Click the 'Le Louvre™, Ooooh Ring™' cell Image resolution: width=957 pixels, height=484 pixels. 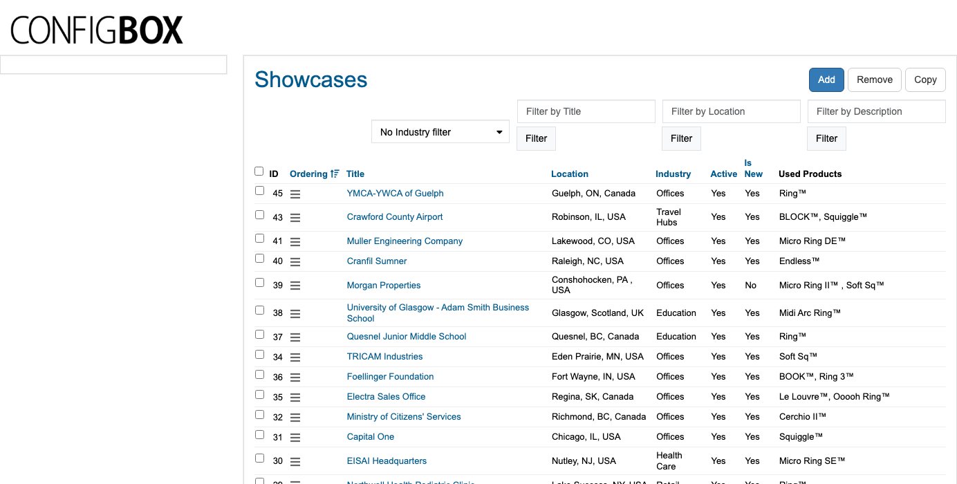pyautogui.click(x=834, y=397)
